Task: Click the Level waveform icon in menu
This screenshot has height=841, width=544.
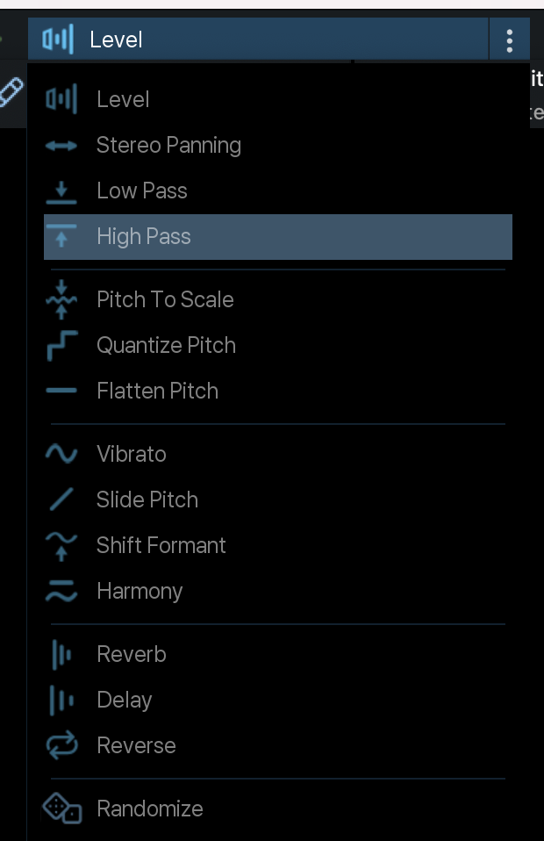Action: [x=61, y=99]
